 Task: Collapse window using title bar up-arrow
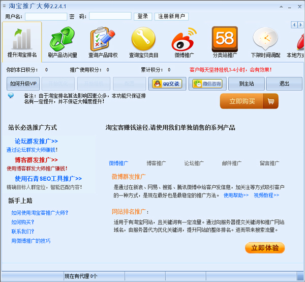[281, 7]
